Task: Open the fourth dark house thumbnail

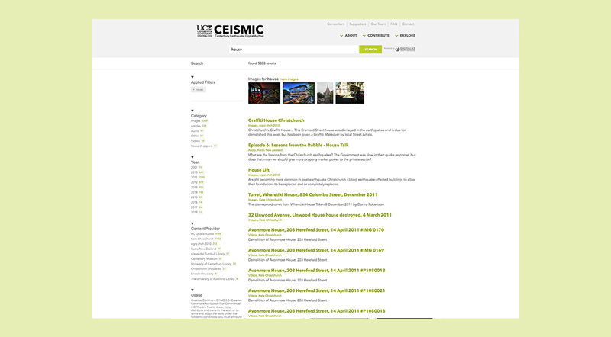Action: pyautogui.click(x=350, y=93)
